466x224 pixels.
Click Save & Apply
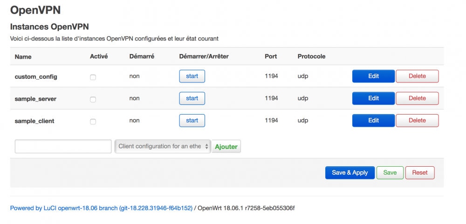pyautogui.click(x=349, y=173)
